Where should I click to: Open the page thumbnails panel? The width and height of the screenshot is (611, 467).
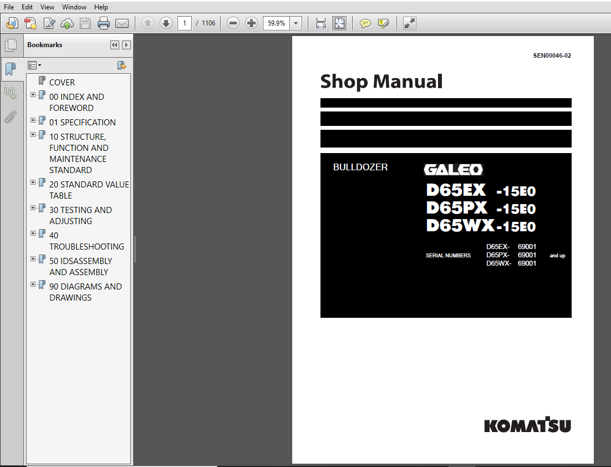[11, 45]
